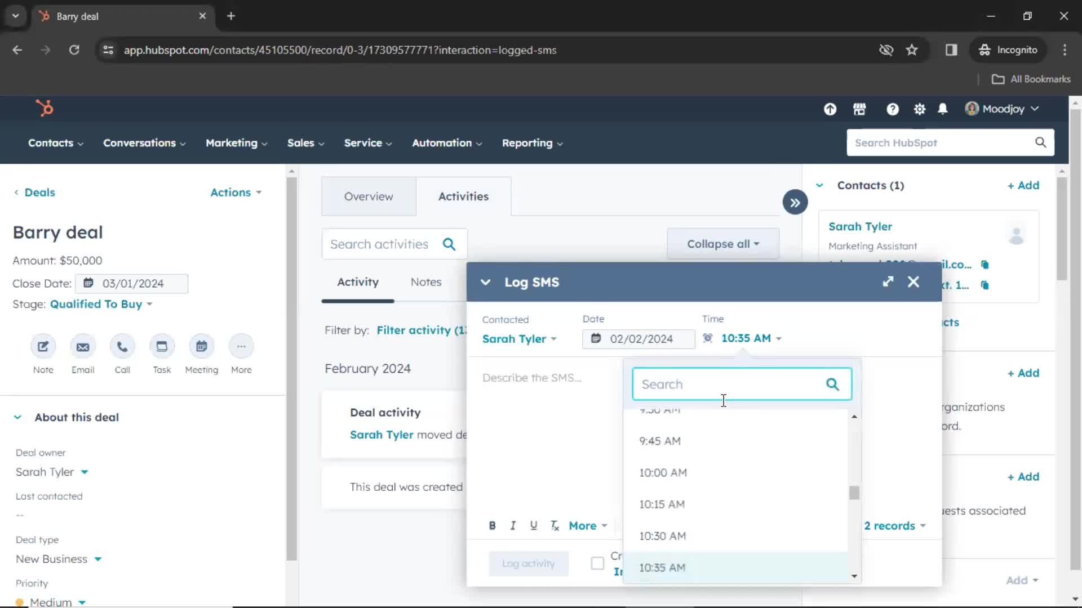The width and height of the screenshot is (1082, 608).
Task: Reload the page
Action: tap(74, 50)
